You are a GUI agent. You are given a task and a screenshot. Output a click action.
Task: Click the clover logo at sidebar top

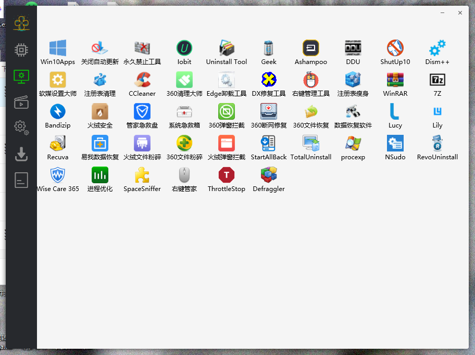21,23
